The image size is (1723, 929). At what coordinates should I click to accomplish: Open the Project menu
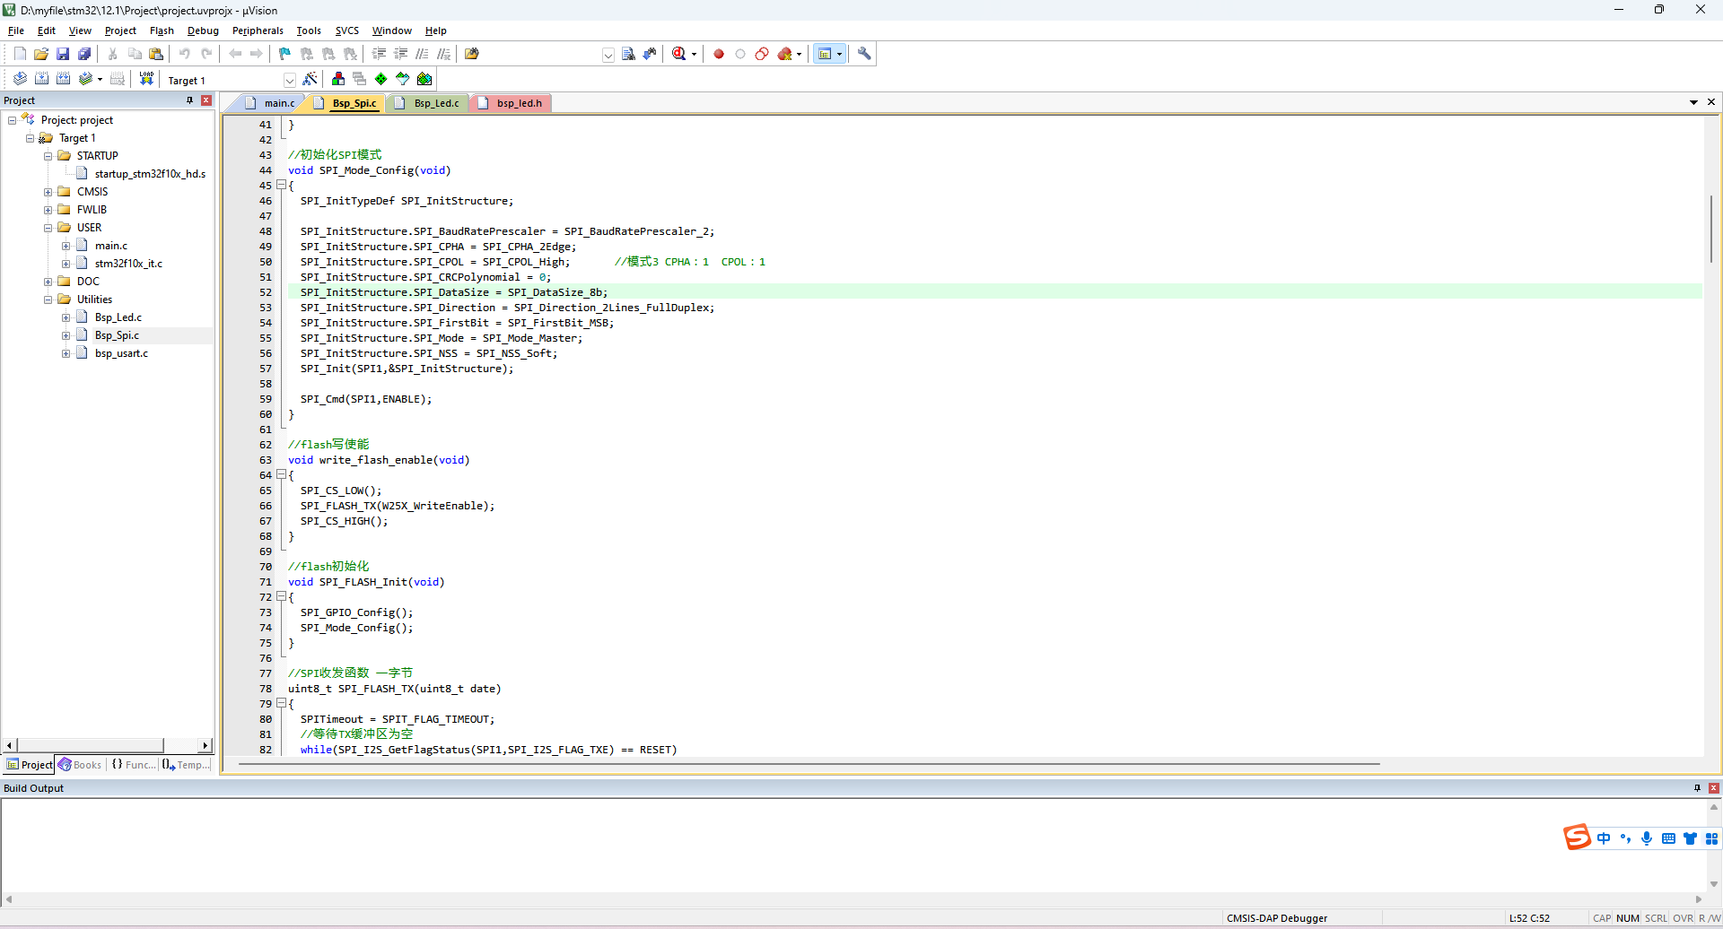point(120,30)
